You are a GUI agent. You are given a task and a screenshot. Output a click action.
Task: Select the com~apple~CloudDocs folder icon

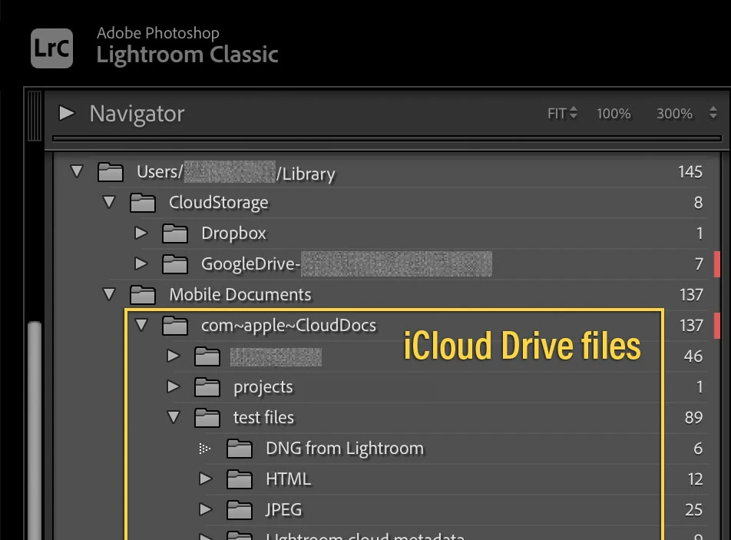tap(175, 326)
